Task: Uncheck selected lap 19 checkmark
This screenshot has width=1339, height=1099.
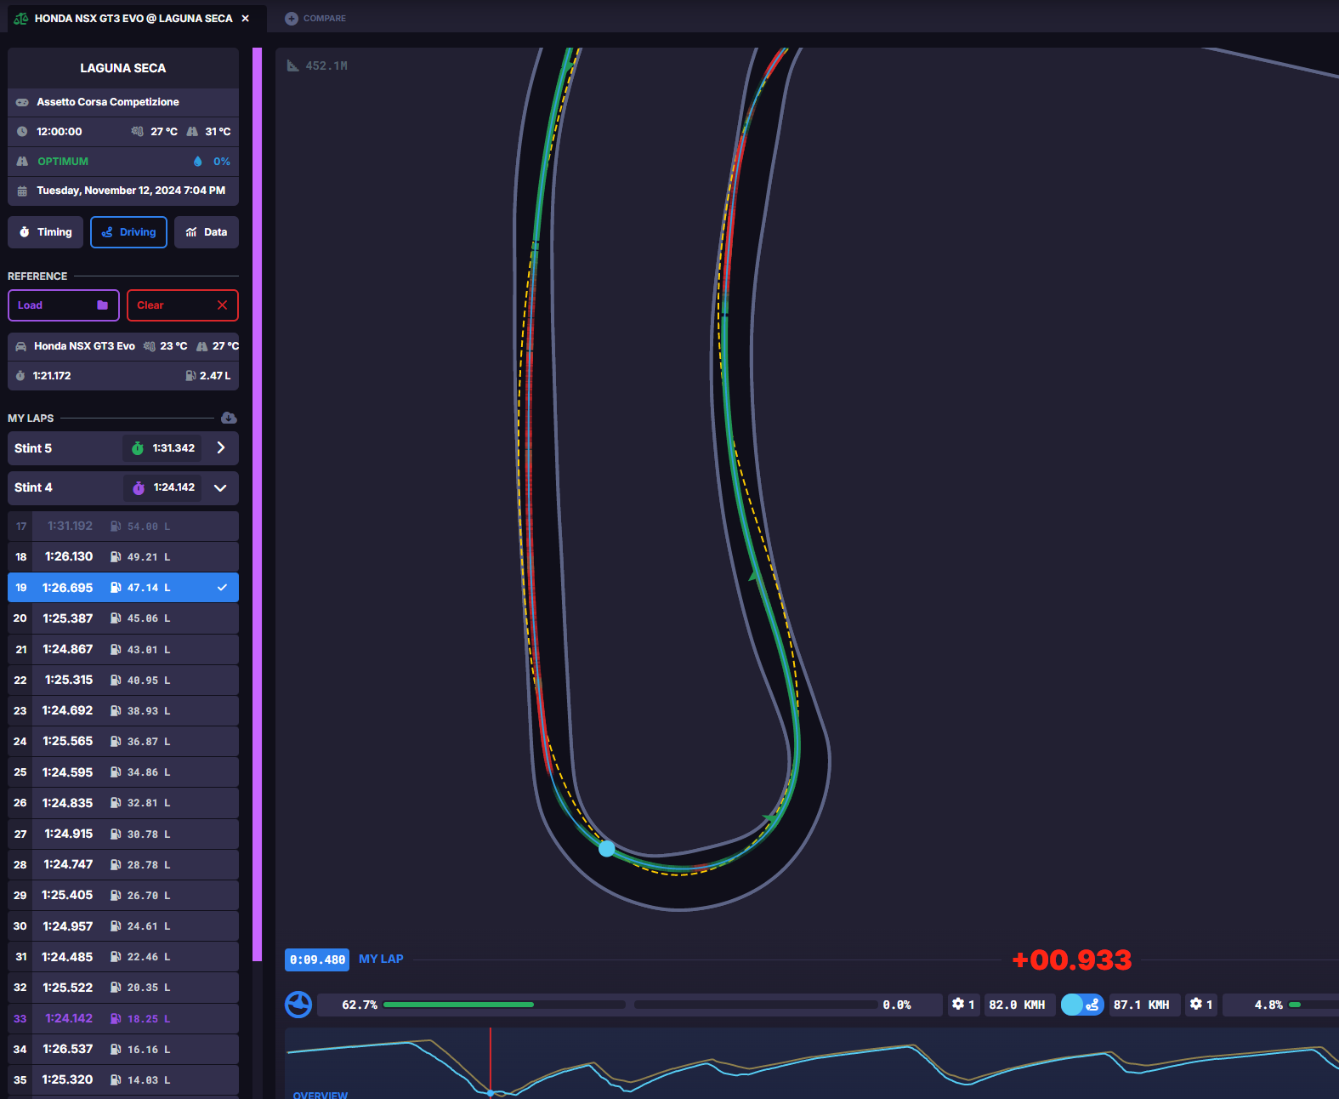Action: [222, 588]
